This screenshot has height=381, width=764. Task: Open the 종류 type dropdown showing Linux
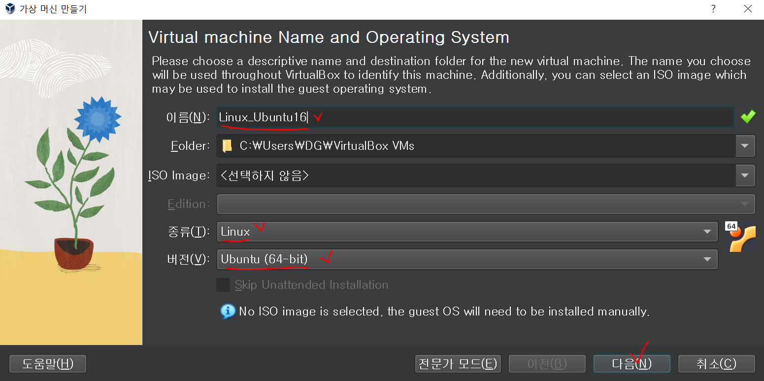pyautogui.click(x=467, y=232)
